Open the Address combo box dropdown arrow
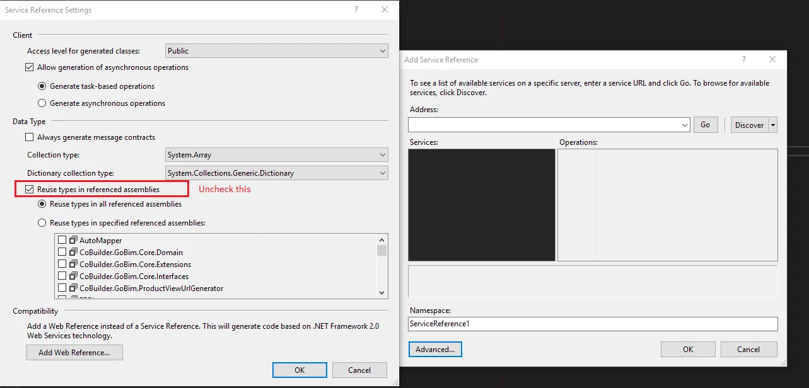Viewport: 809px width, 388px height. (x=685, y=125)
